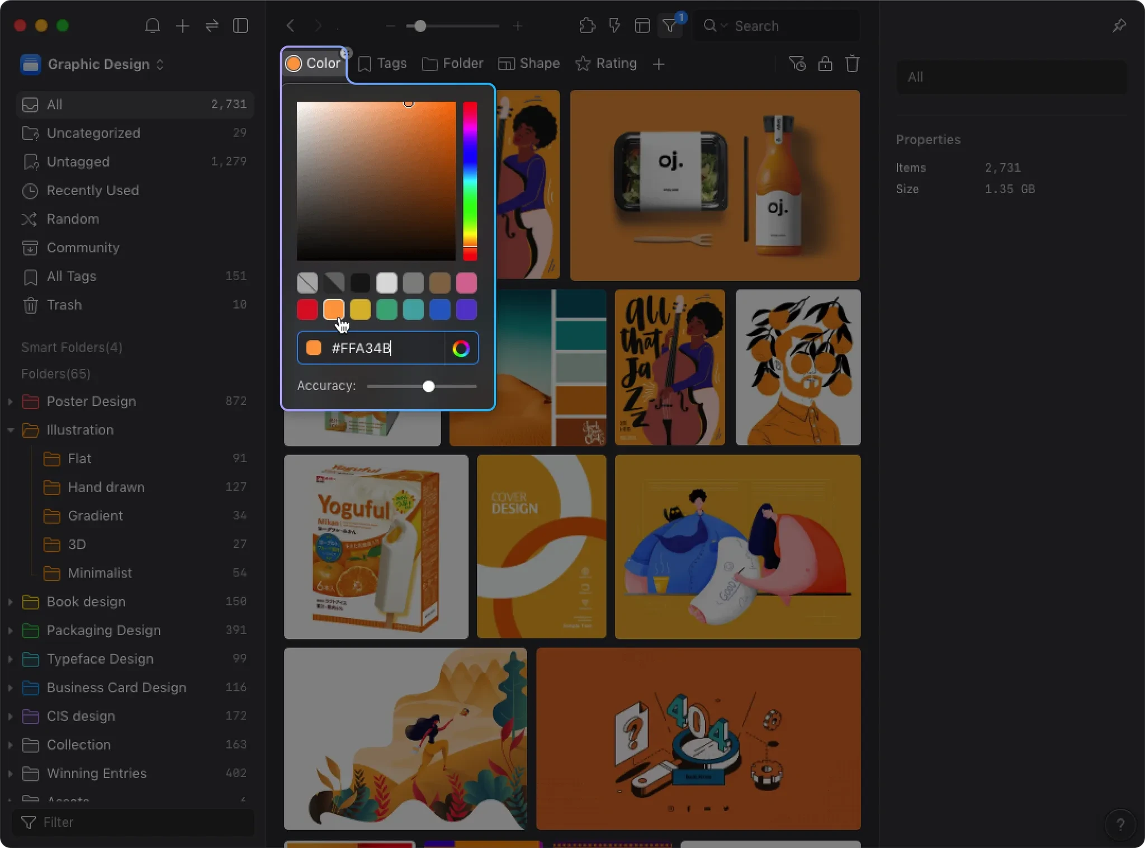Screen dimensions: 1145x848
Task: Click the rainbow hue strip
Action: tap(470, 181)
